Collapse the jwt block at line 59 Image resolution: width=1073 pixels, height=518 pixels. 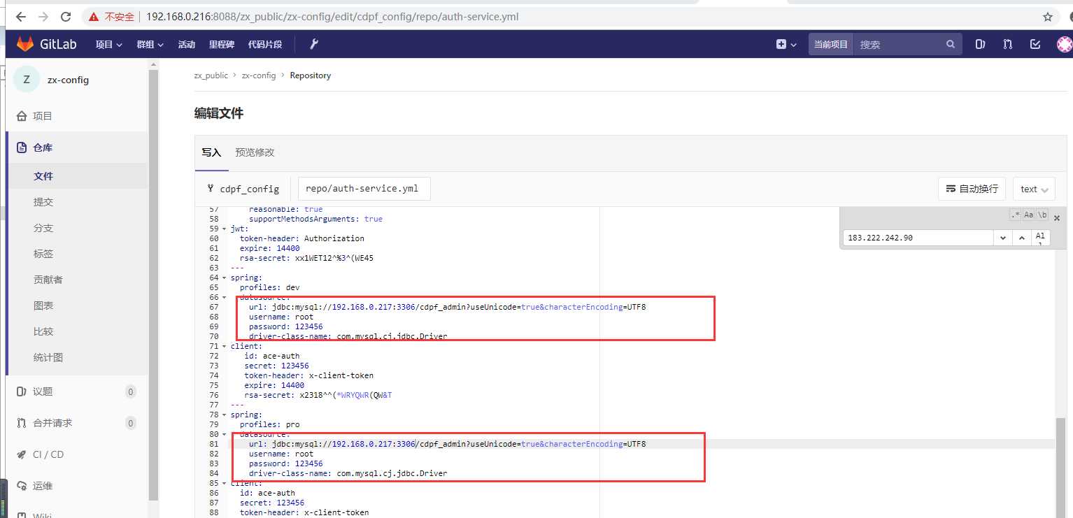224,229
